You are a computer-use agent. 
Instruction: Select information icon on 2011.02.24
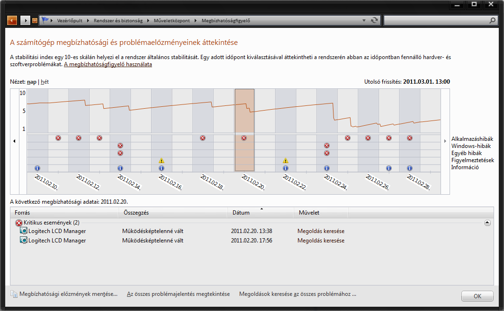(x=327, y=168)
